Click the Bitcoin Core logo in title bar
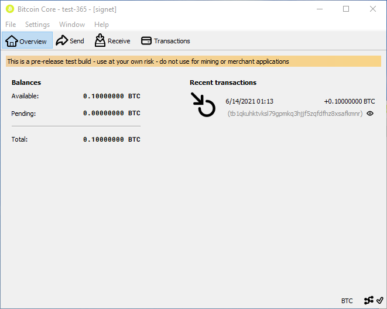The width and height of the screenshot is (387, 309). (10, 9)
